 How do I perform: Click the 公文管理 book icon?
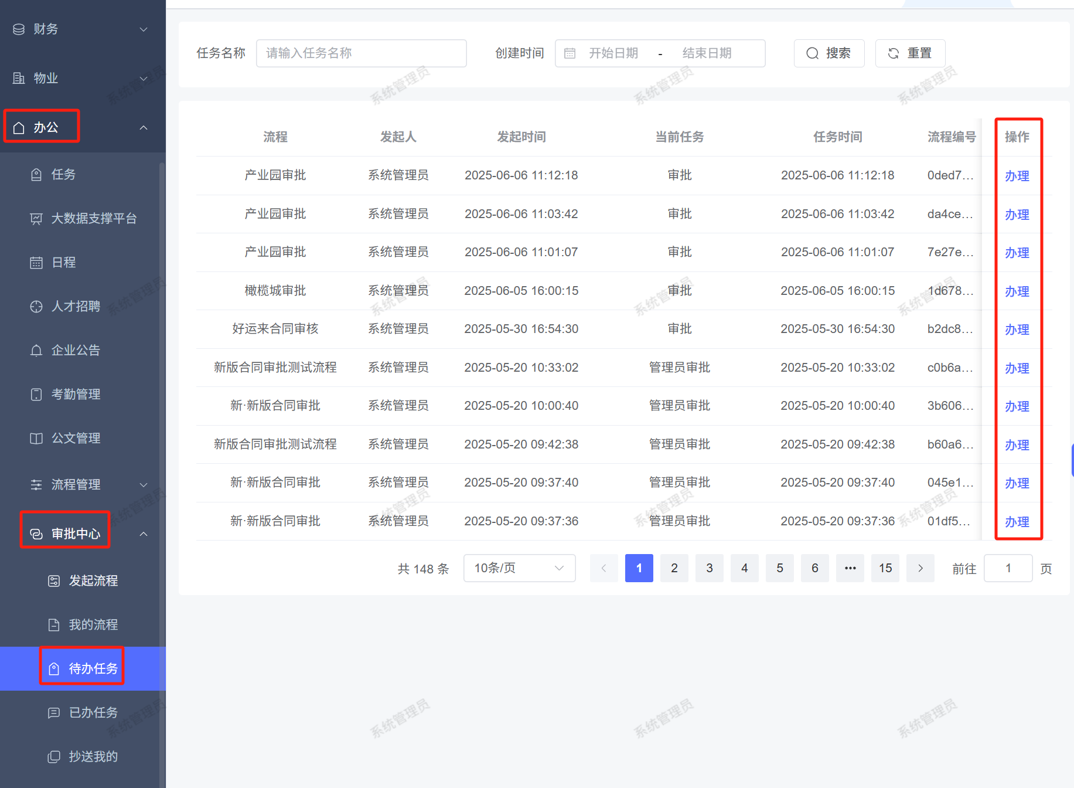tap(36, 439)
